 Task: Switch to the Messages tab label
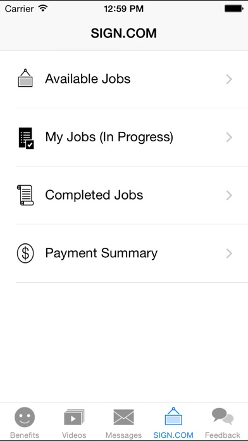click(x=123, y=435)
